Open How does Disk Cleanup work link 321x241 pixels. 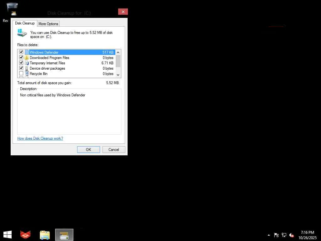(40, 138)
